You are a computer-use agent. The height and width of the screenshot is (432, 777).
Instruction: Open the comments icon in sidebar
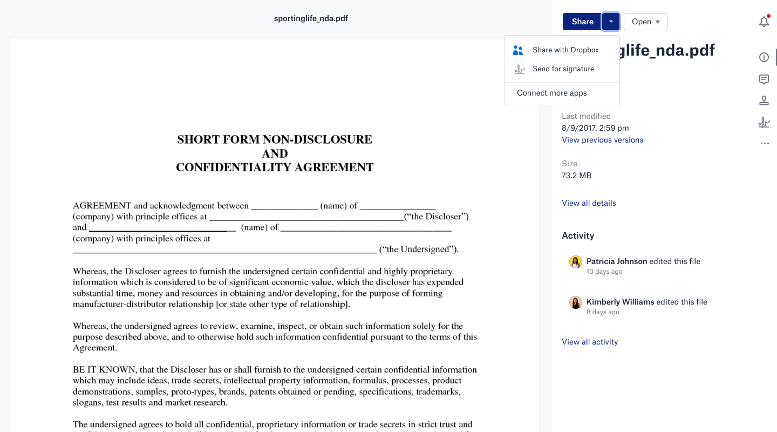coord(764,79)
